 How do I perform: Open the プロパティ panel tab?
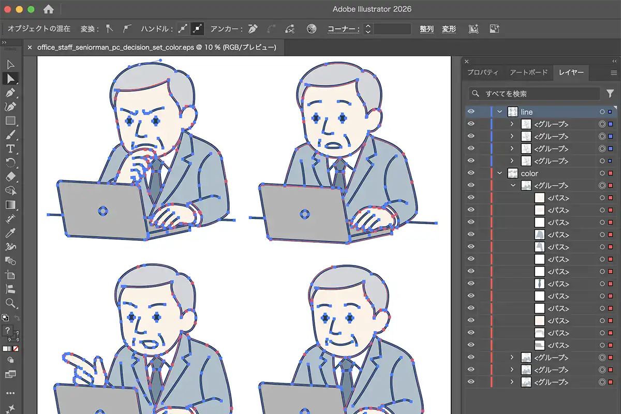(x=483, y=72)
